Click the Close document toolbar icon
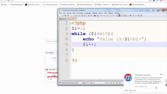 [x=71, y=16]
